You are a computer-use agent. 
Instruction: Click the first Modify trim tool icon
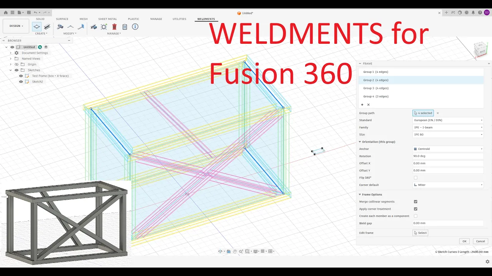click(60, 27)
